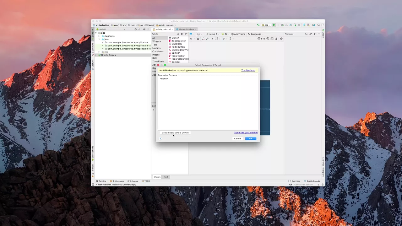Open the Event Log tool window
This screenshot has width=402, height=226.
294,181
